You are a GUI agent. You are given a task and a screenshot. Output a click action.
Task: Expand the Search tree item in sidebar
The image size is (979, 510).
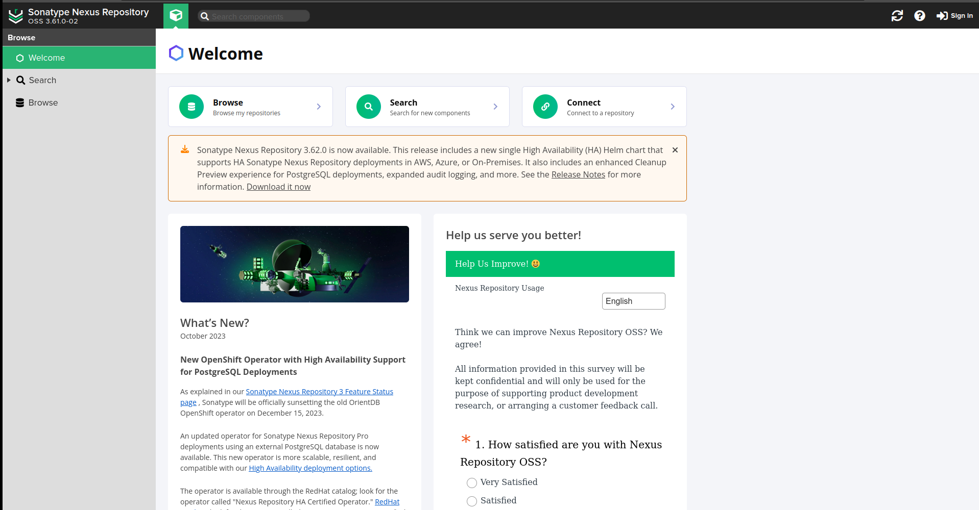(9, 80)
